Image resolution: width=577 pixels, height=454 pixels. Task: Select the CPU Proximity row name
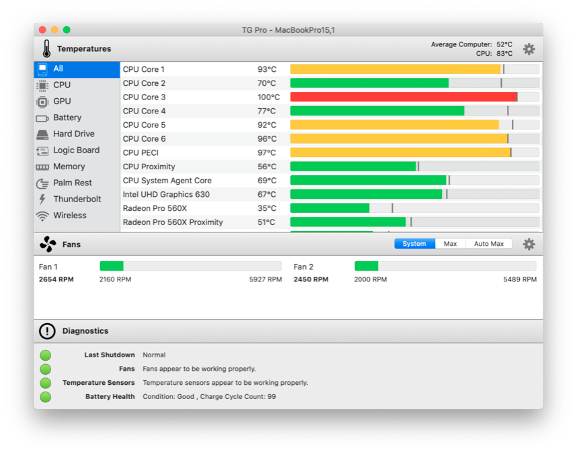(x=149, y=167)
